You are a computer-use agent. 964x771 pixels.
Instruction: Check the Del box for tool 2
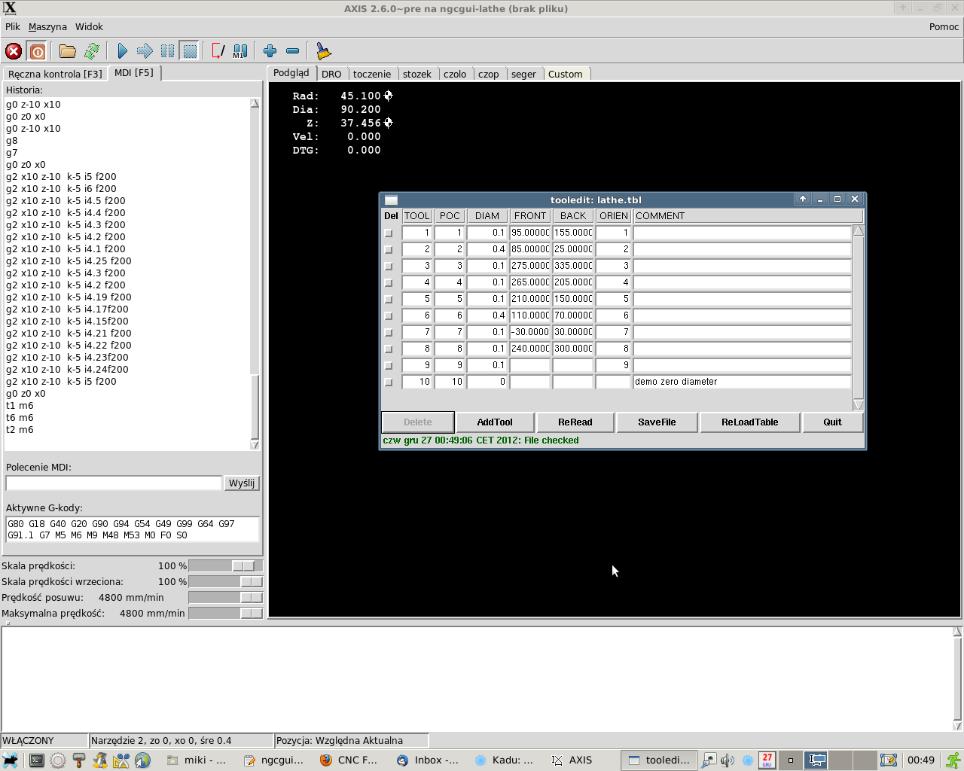[389, 250]
